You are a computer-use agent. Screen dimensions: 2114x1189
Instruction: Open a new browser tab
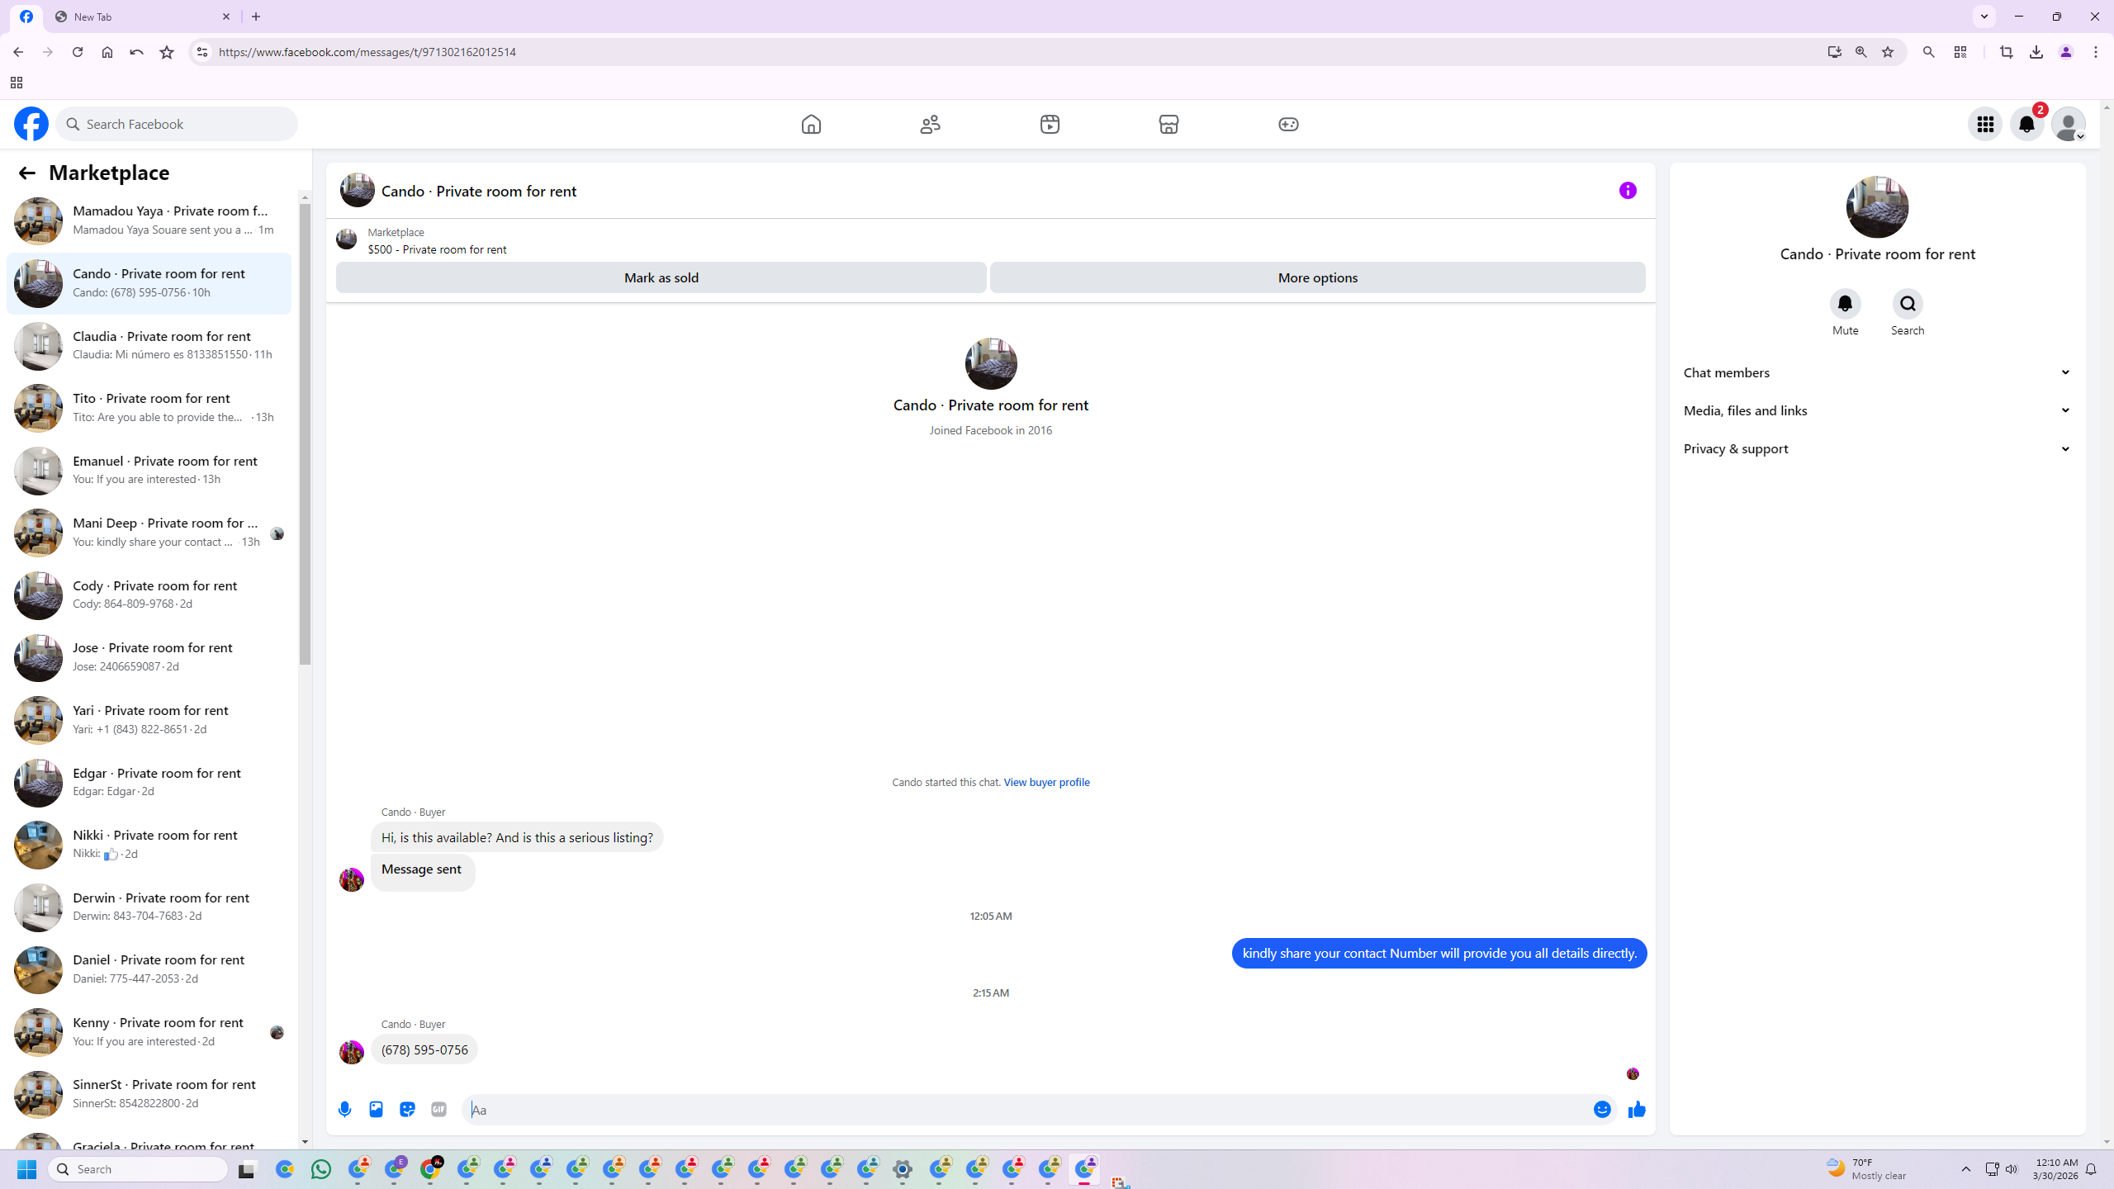point(256,17)
